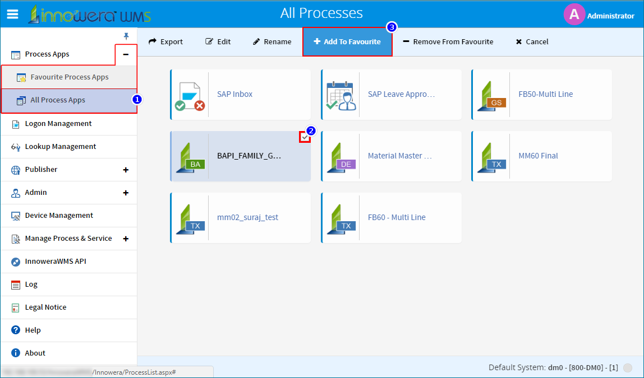This screenshot has width=644, height=378.
Task: Click the SAP Leave Approval calendar icon
Action: click(341, 96)
